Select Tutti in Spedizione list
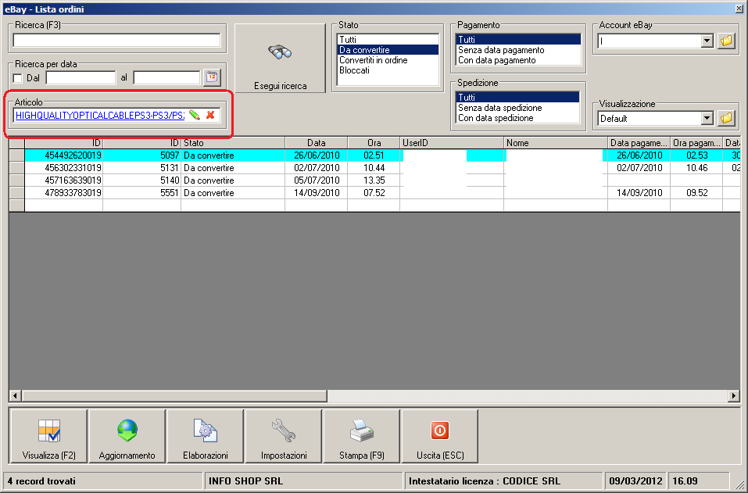This screenshot has height=493, width=748. (517, 97)
